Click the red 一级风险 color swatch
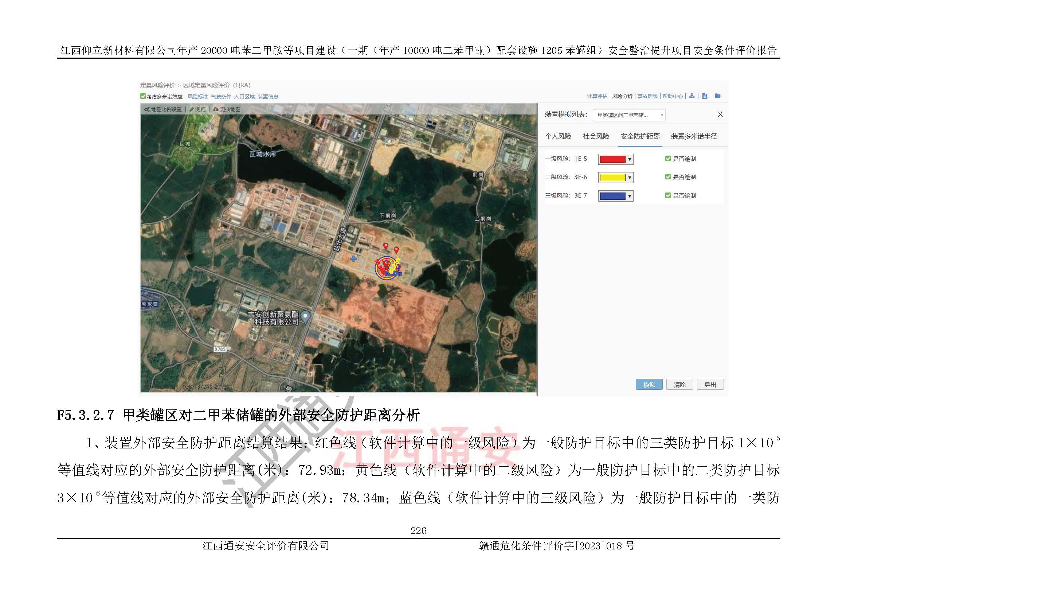Screen dimensions: 1050x603 pyautogui.click(x=612, y=159)
